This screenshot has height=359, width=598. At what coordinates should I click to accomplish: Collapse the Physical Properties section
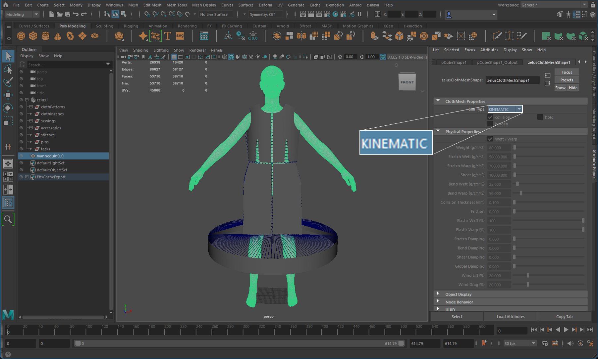[438, 131]
